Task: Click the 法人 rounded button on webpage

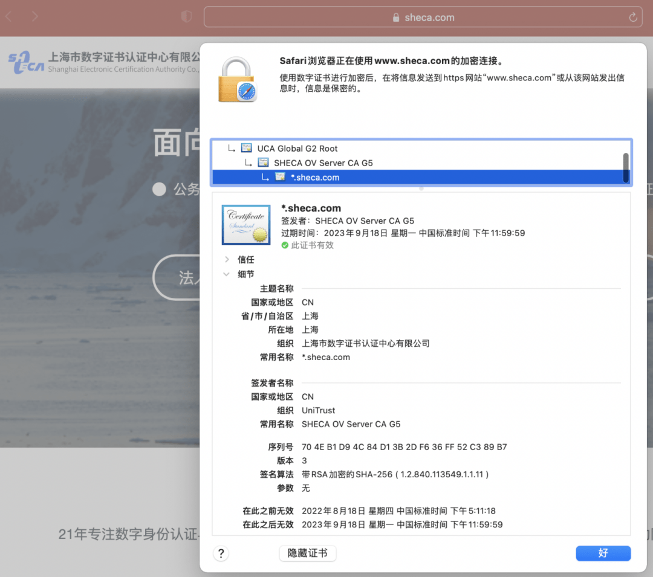Action: tap(177, 277)
